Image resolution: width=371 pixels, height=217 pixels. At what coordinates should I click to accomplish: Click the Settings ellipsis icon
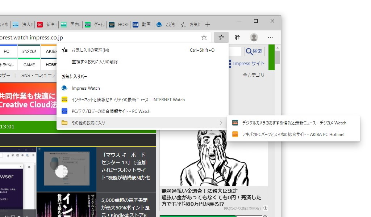coord(271,37)
